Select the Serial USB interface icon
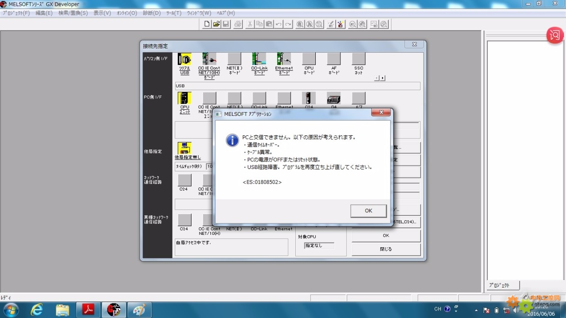 [x=184, y=59]
